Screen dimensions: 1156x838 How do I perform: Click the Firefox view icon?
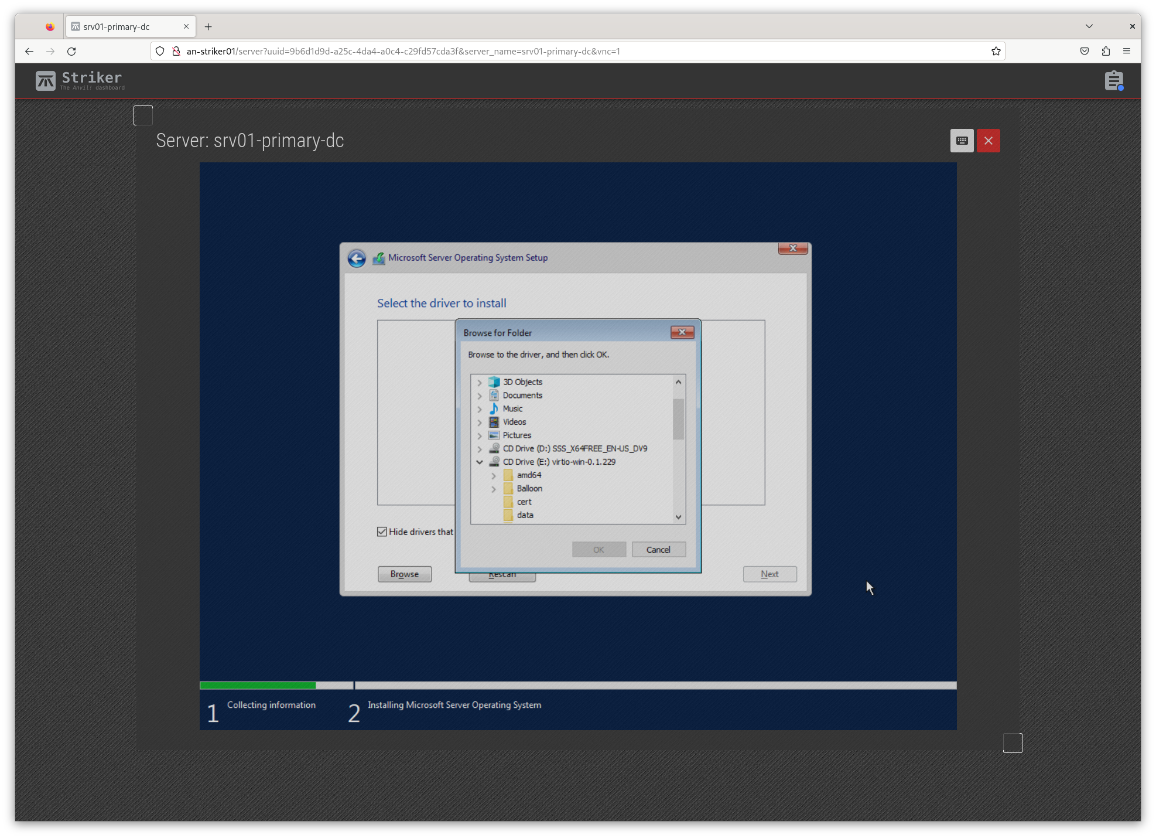[50, 26]
